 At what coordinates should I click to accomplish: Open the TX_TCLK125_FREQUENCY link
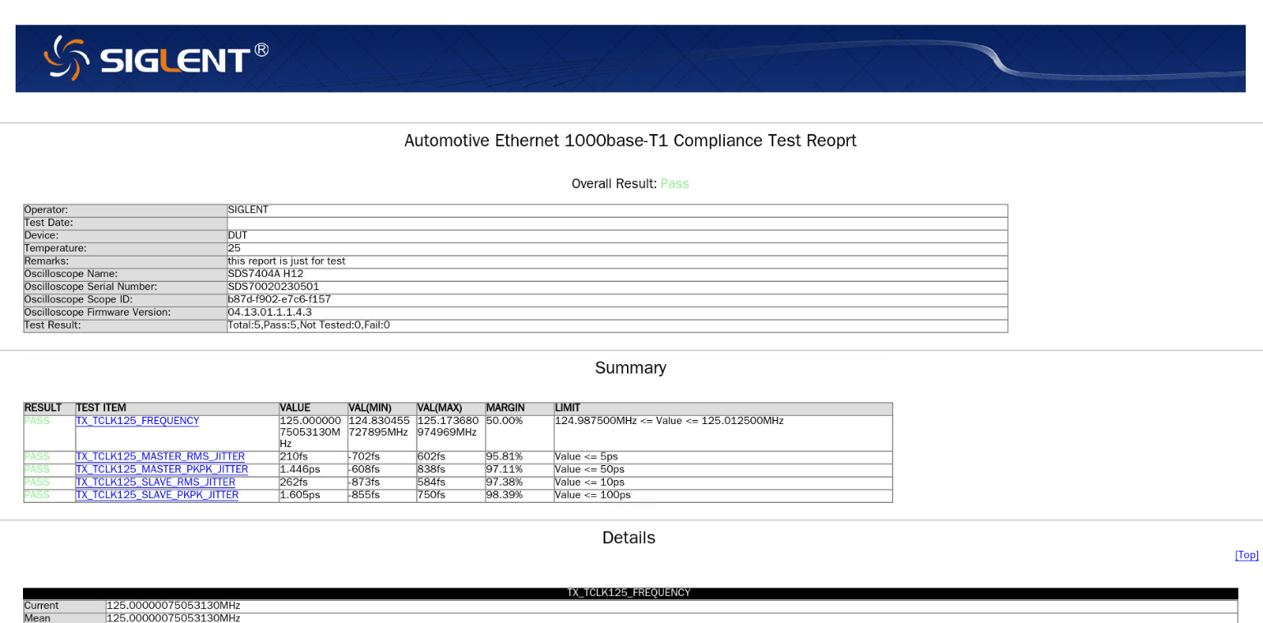[x=137, y=421]
